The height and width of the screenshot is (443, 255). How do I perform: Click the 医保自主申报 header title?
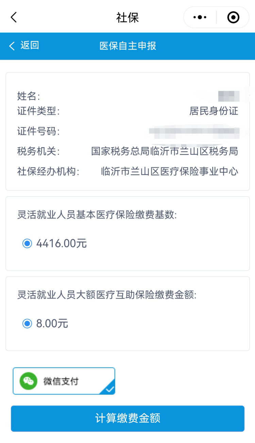point(128,46)
